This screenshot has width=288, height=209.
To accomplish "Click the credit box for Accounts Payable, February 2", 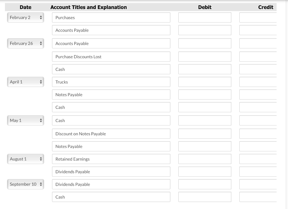I will point(258,30).
